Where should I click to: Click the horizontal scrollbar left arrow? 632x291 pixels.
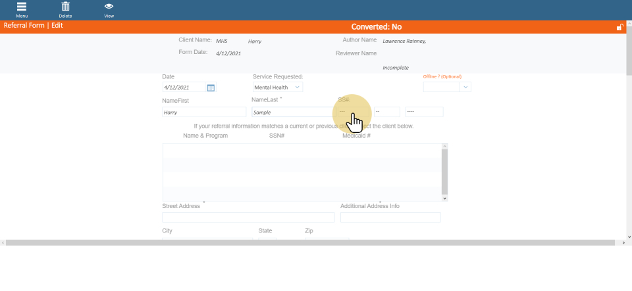[3, 243]
